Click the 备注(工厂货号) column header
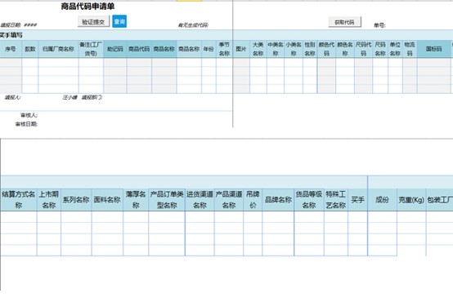Screen dimensions: 453x302 pyautogui.click(x=91, y=49)
